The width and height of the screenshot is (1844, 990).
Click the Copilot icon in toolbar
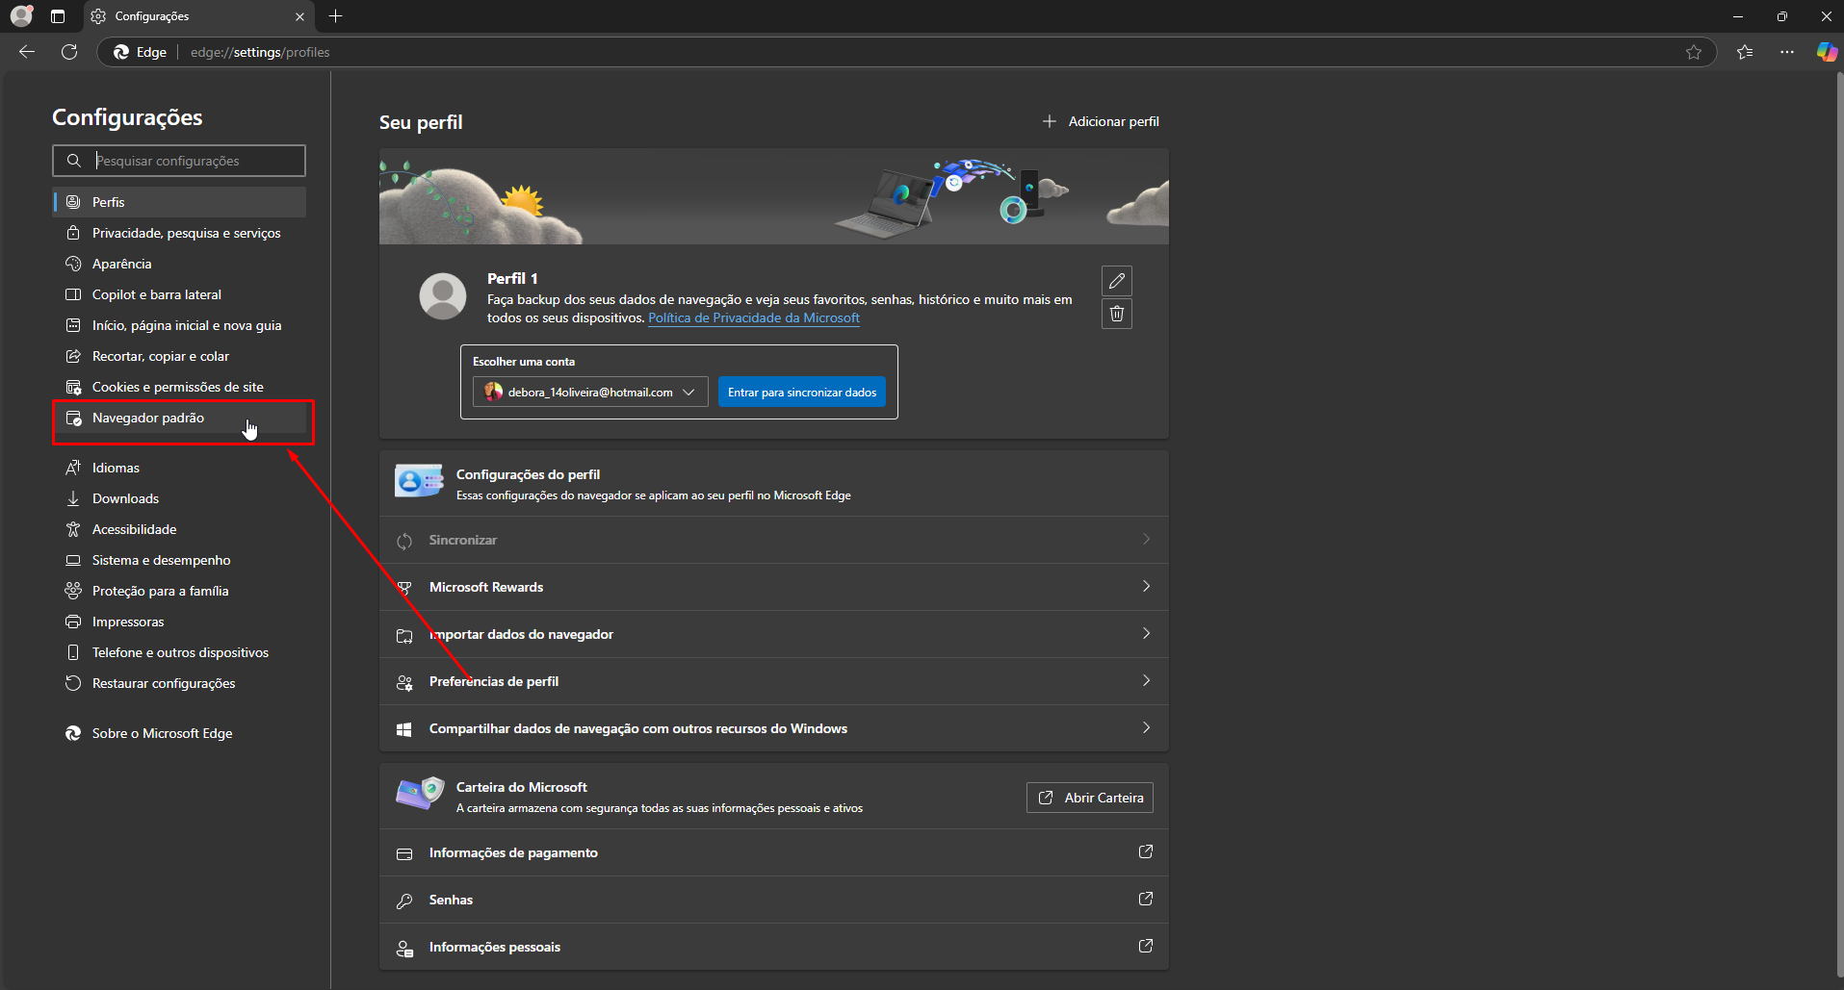(1826, 52)
